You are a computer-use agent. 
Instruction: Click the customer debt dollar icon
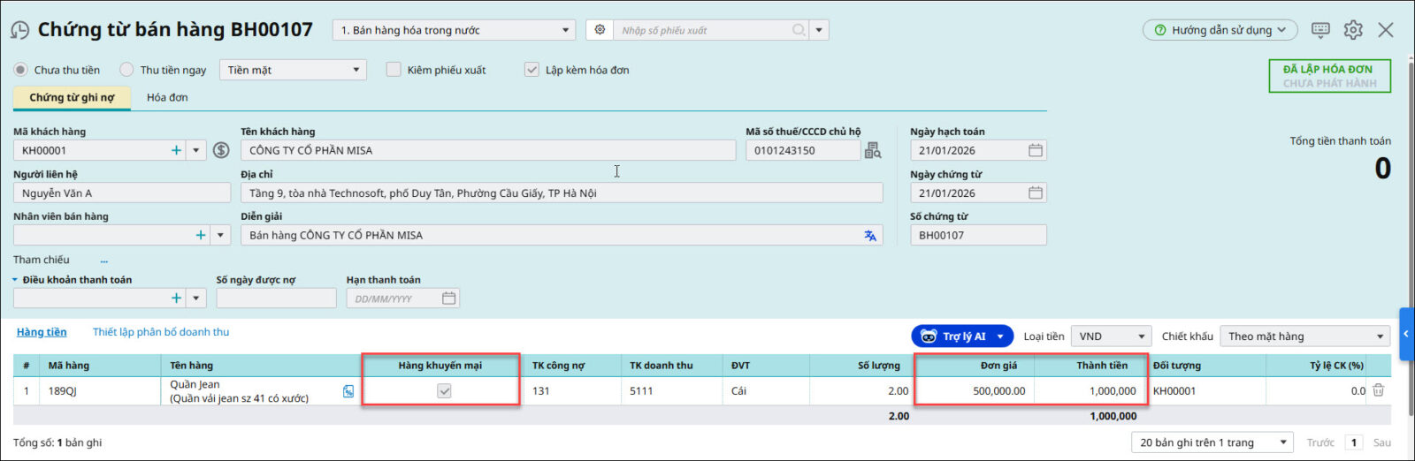click(x=221, y=151)
